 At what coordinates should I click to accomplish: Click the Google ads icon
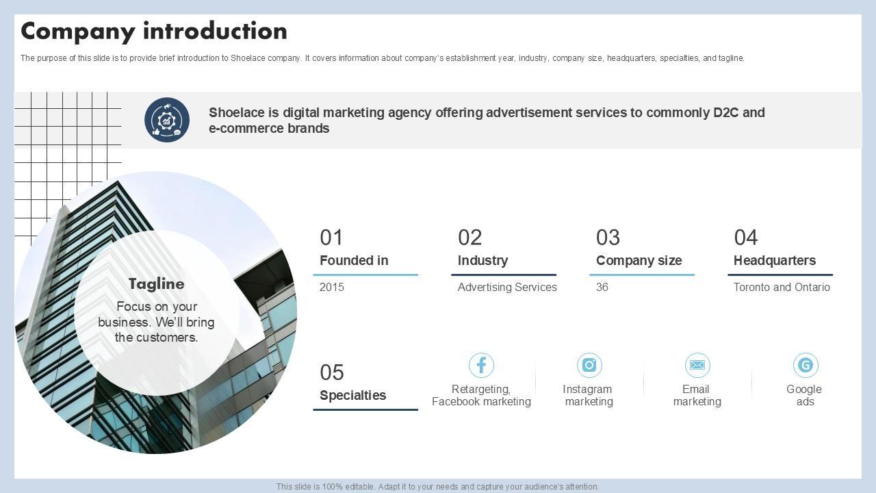806,365
